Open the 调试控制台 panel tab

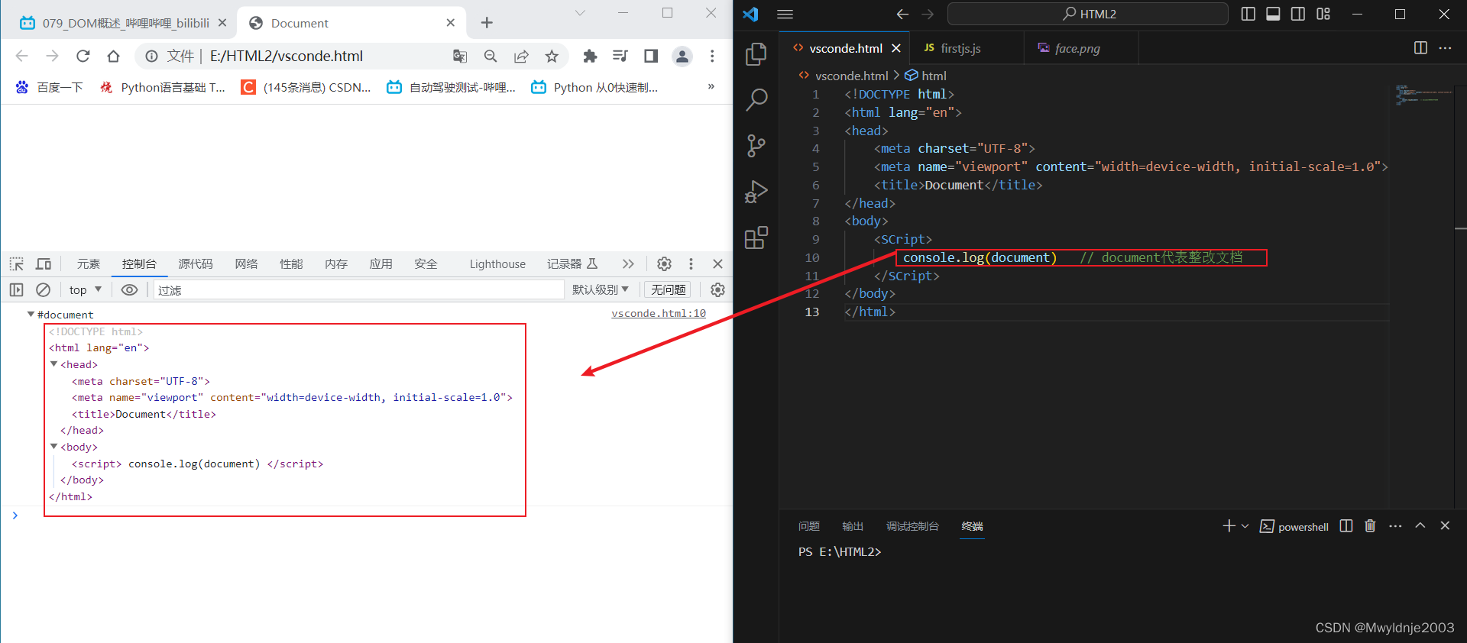pos(912,526)
